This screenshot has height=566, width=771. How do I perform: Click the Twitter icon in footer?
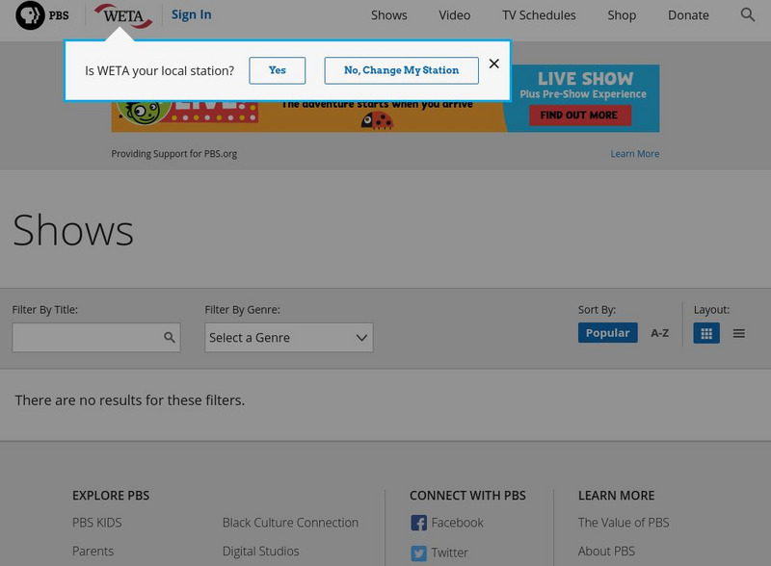point(418,553)
